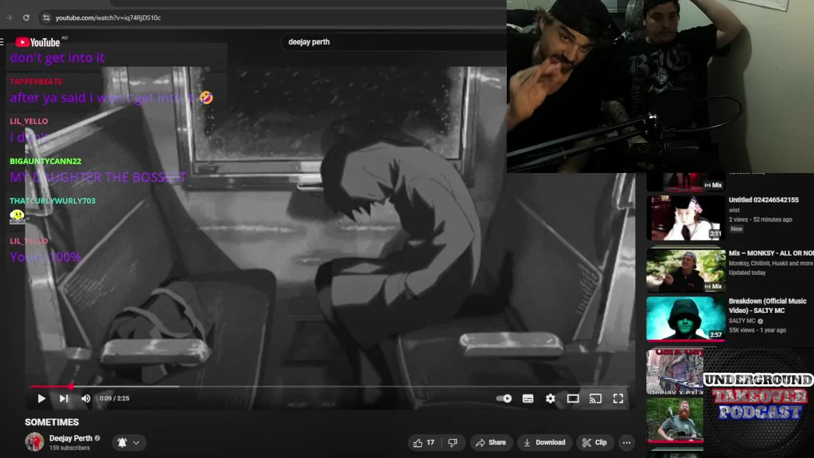Image resolution: width=814 pixels, height=458 pixels.
Task: Open the YouTube hamburger guide menu
Action: (3, 43)
